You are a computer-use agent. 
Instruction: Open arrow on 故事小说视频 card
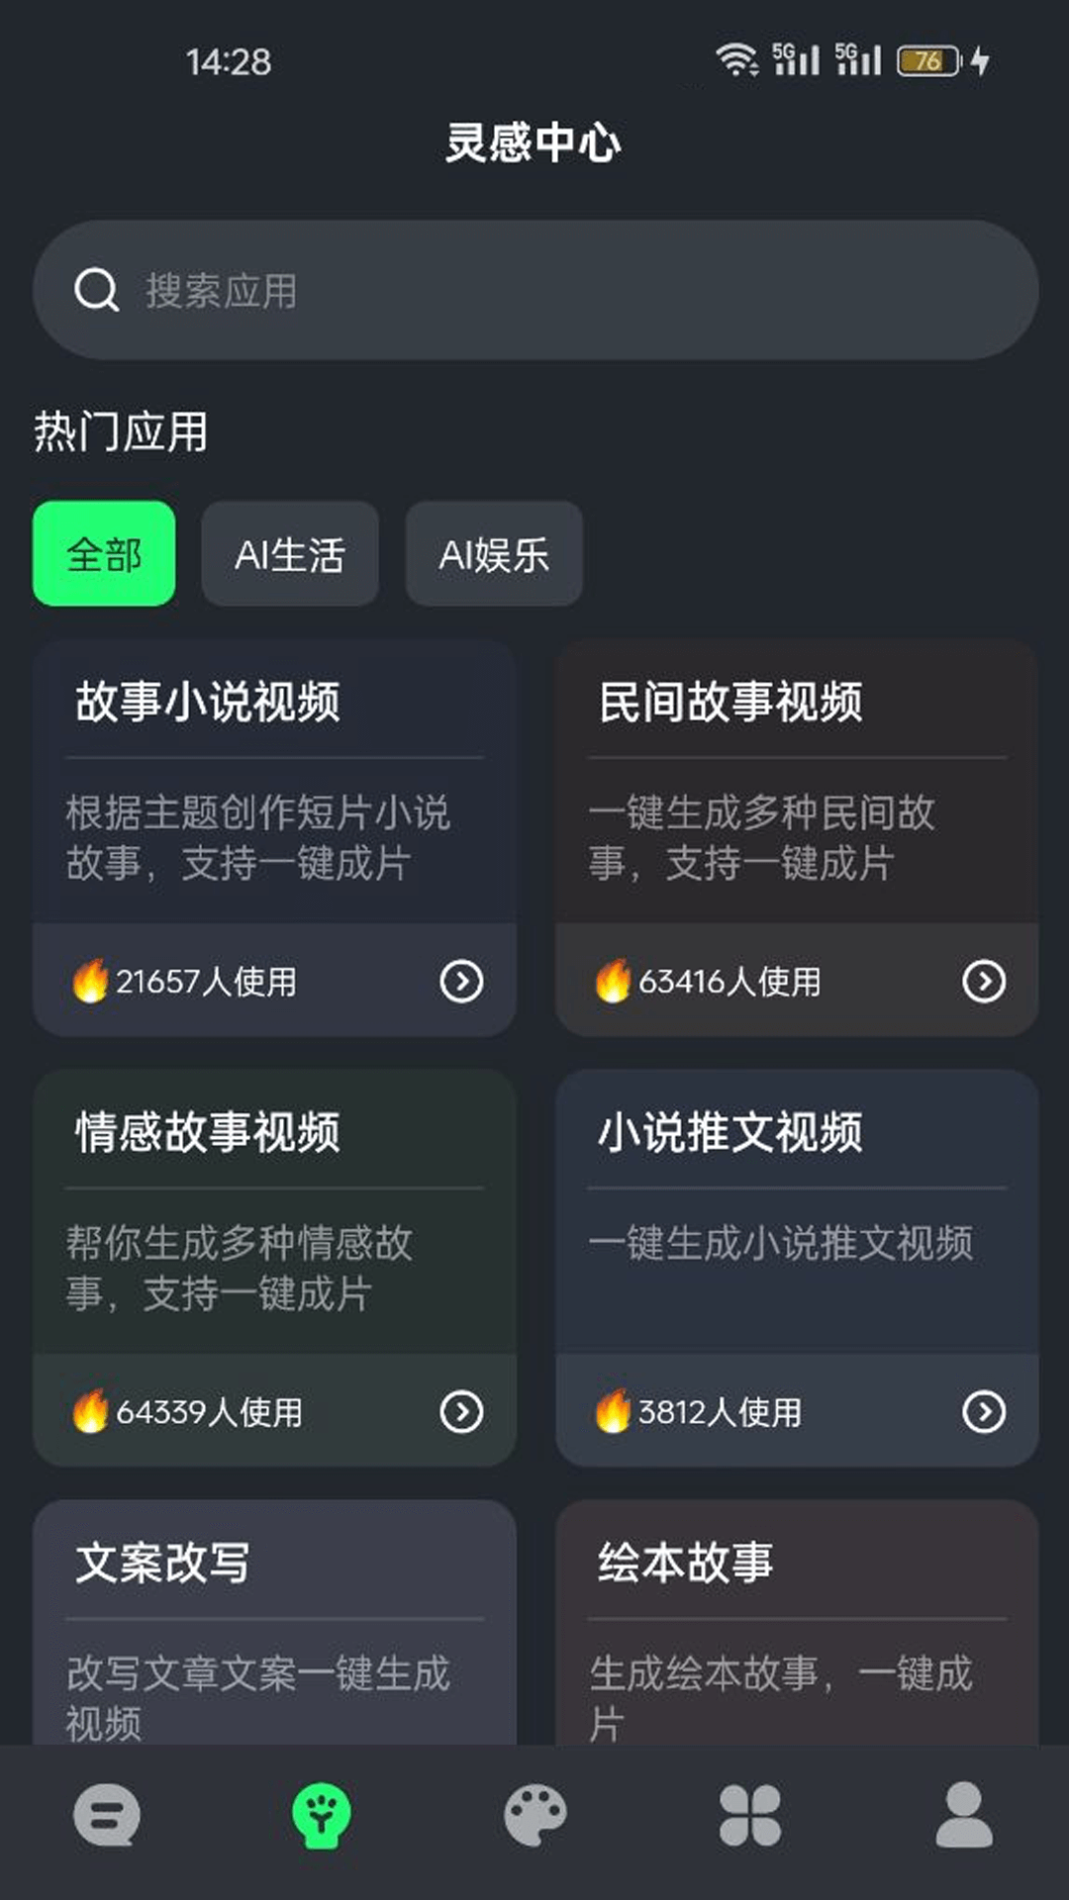point(461,981)
